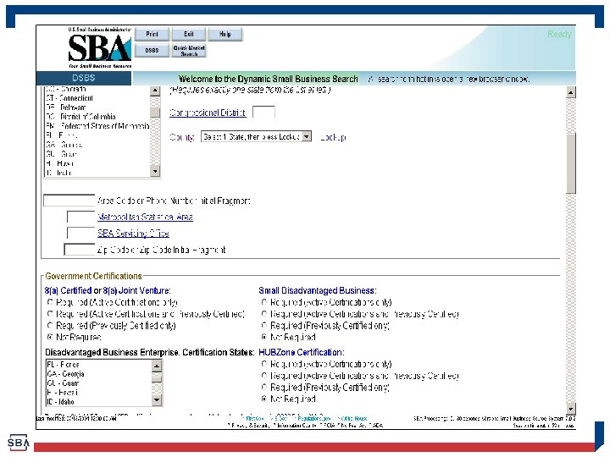Open the Metropolitan Statistical Area link
Screen dimensions: 610x457
point(145,217)
